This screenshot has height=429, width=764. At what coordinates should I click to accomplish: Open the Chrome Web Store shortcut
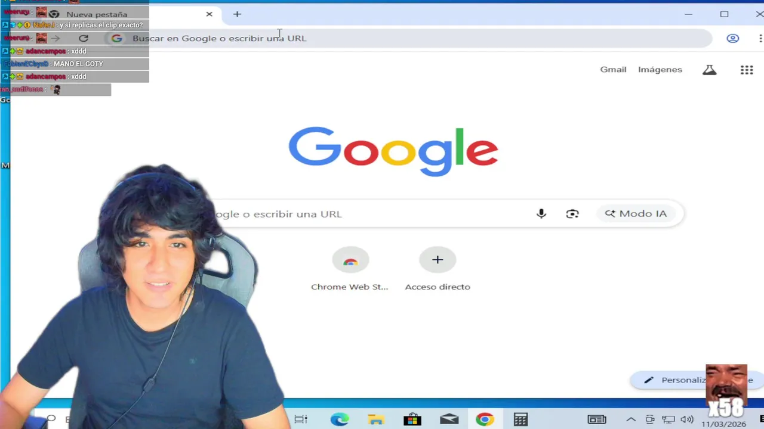coord(350,269)
